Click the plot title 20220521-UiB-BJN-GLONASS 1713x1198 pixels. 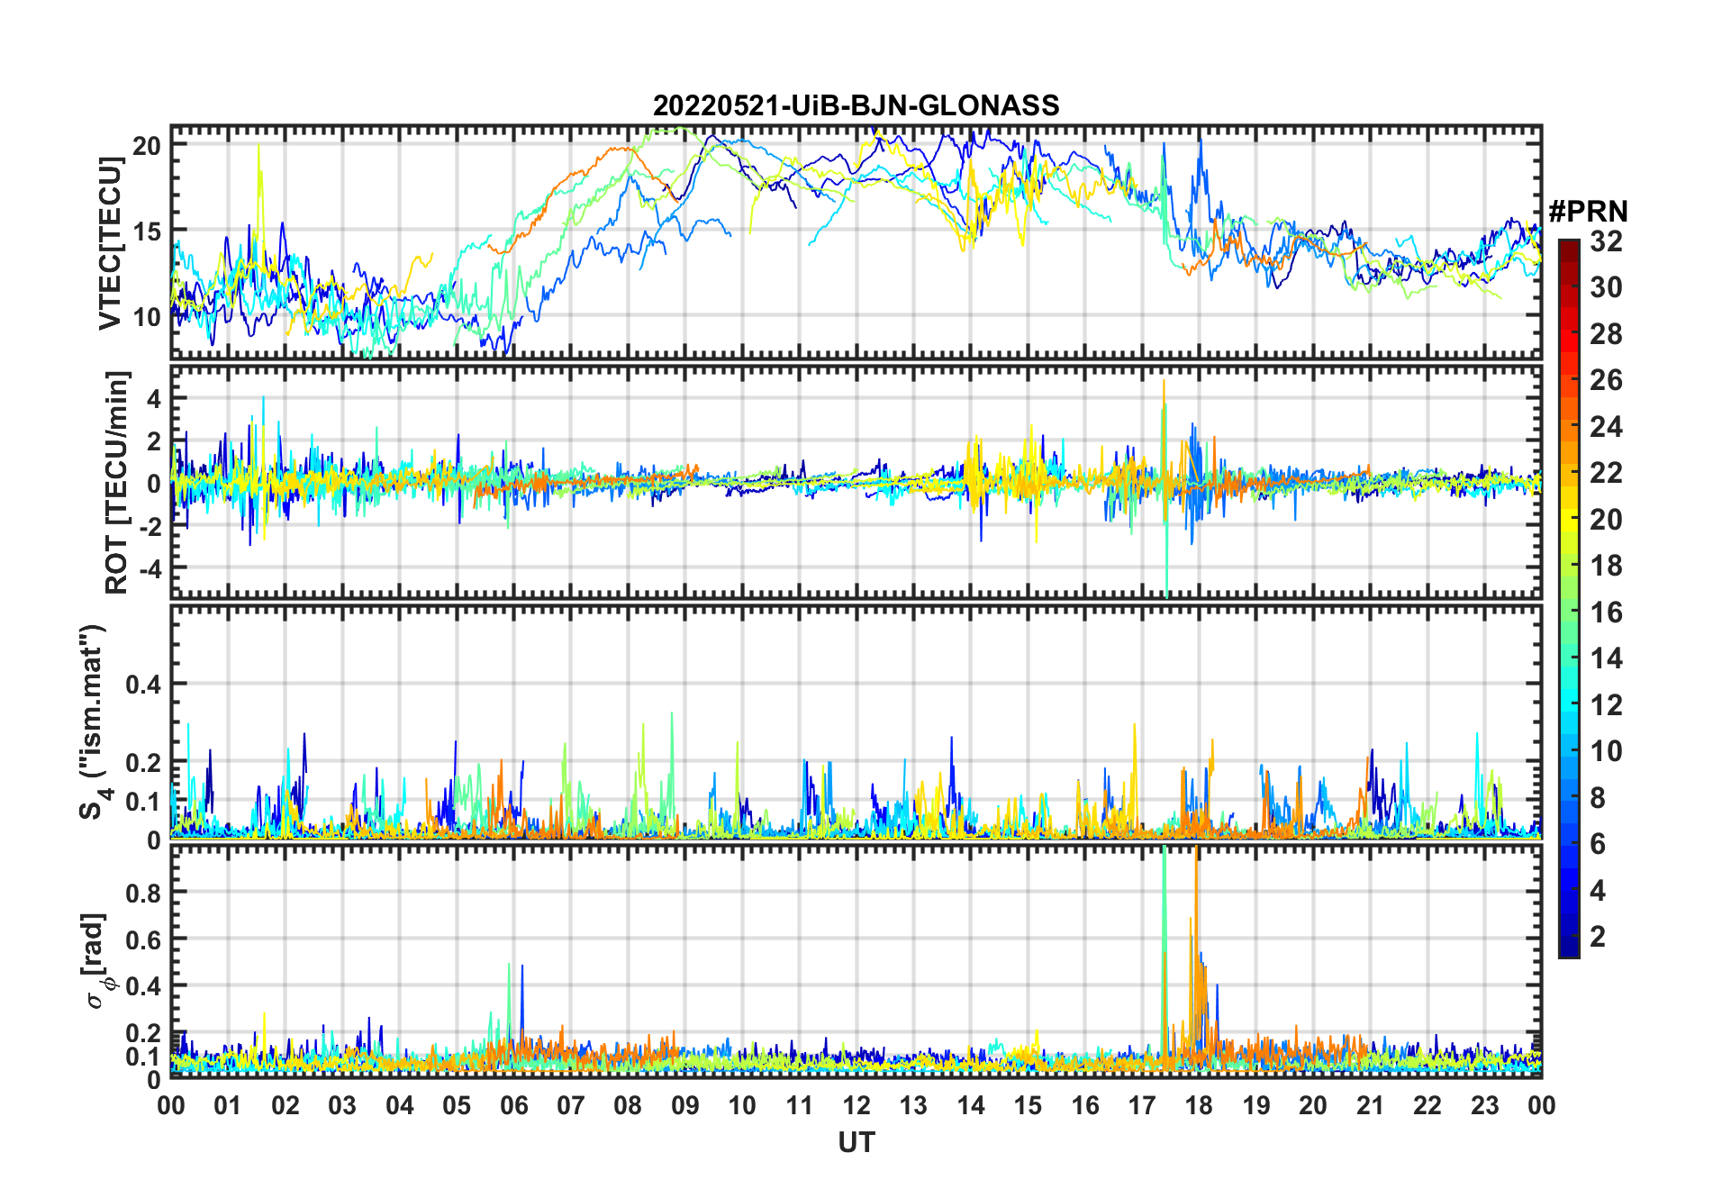coord(856,105)
